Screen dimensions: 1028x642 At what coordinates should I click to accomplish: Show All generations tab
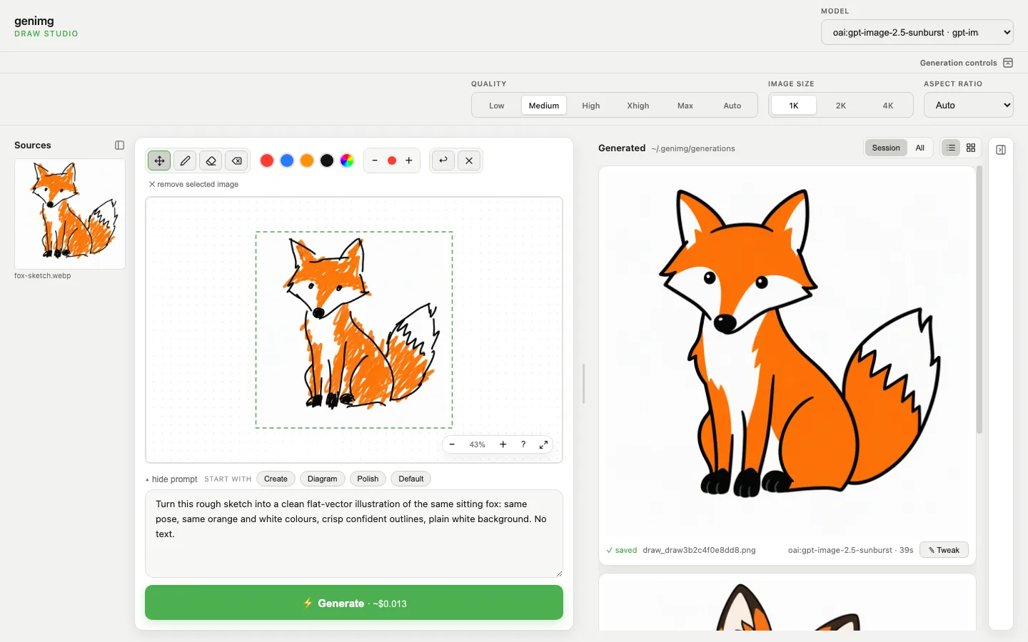(920, 148)
